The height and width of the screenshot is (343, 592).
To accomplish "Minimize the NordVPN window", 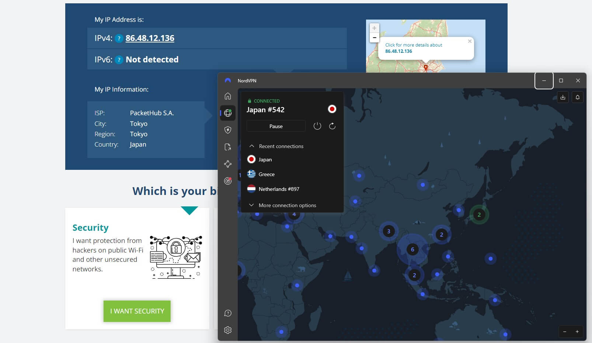I will click(544, 80).
